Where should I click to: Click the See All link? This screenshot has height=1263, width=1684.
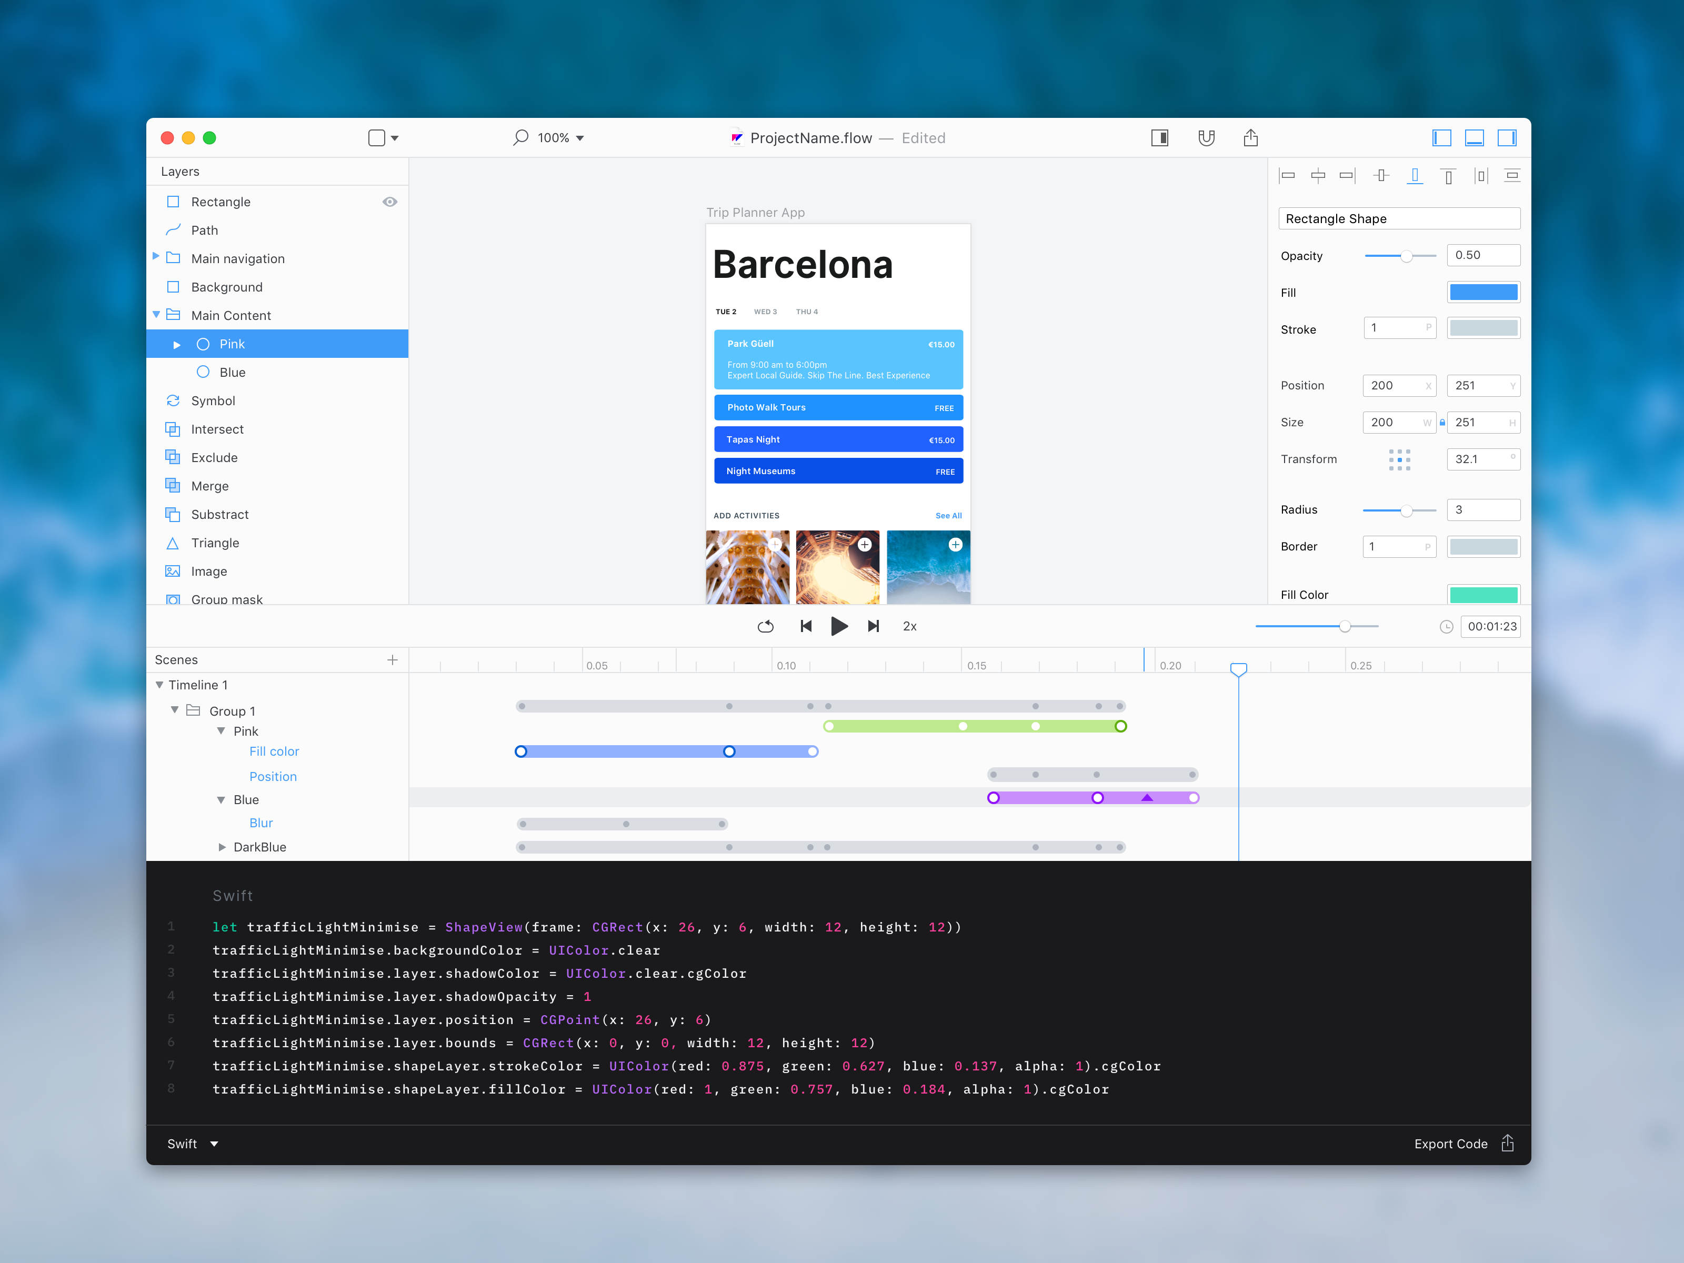[949, 515]
